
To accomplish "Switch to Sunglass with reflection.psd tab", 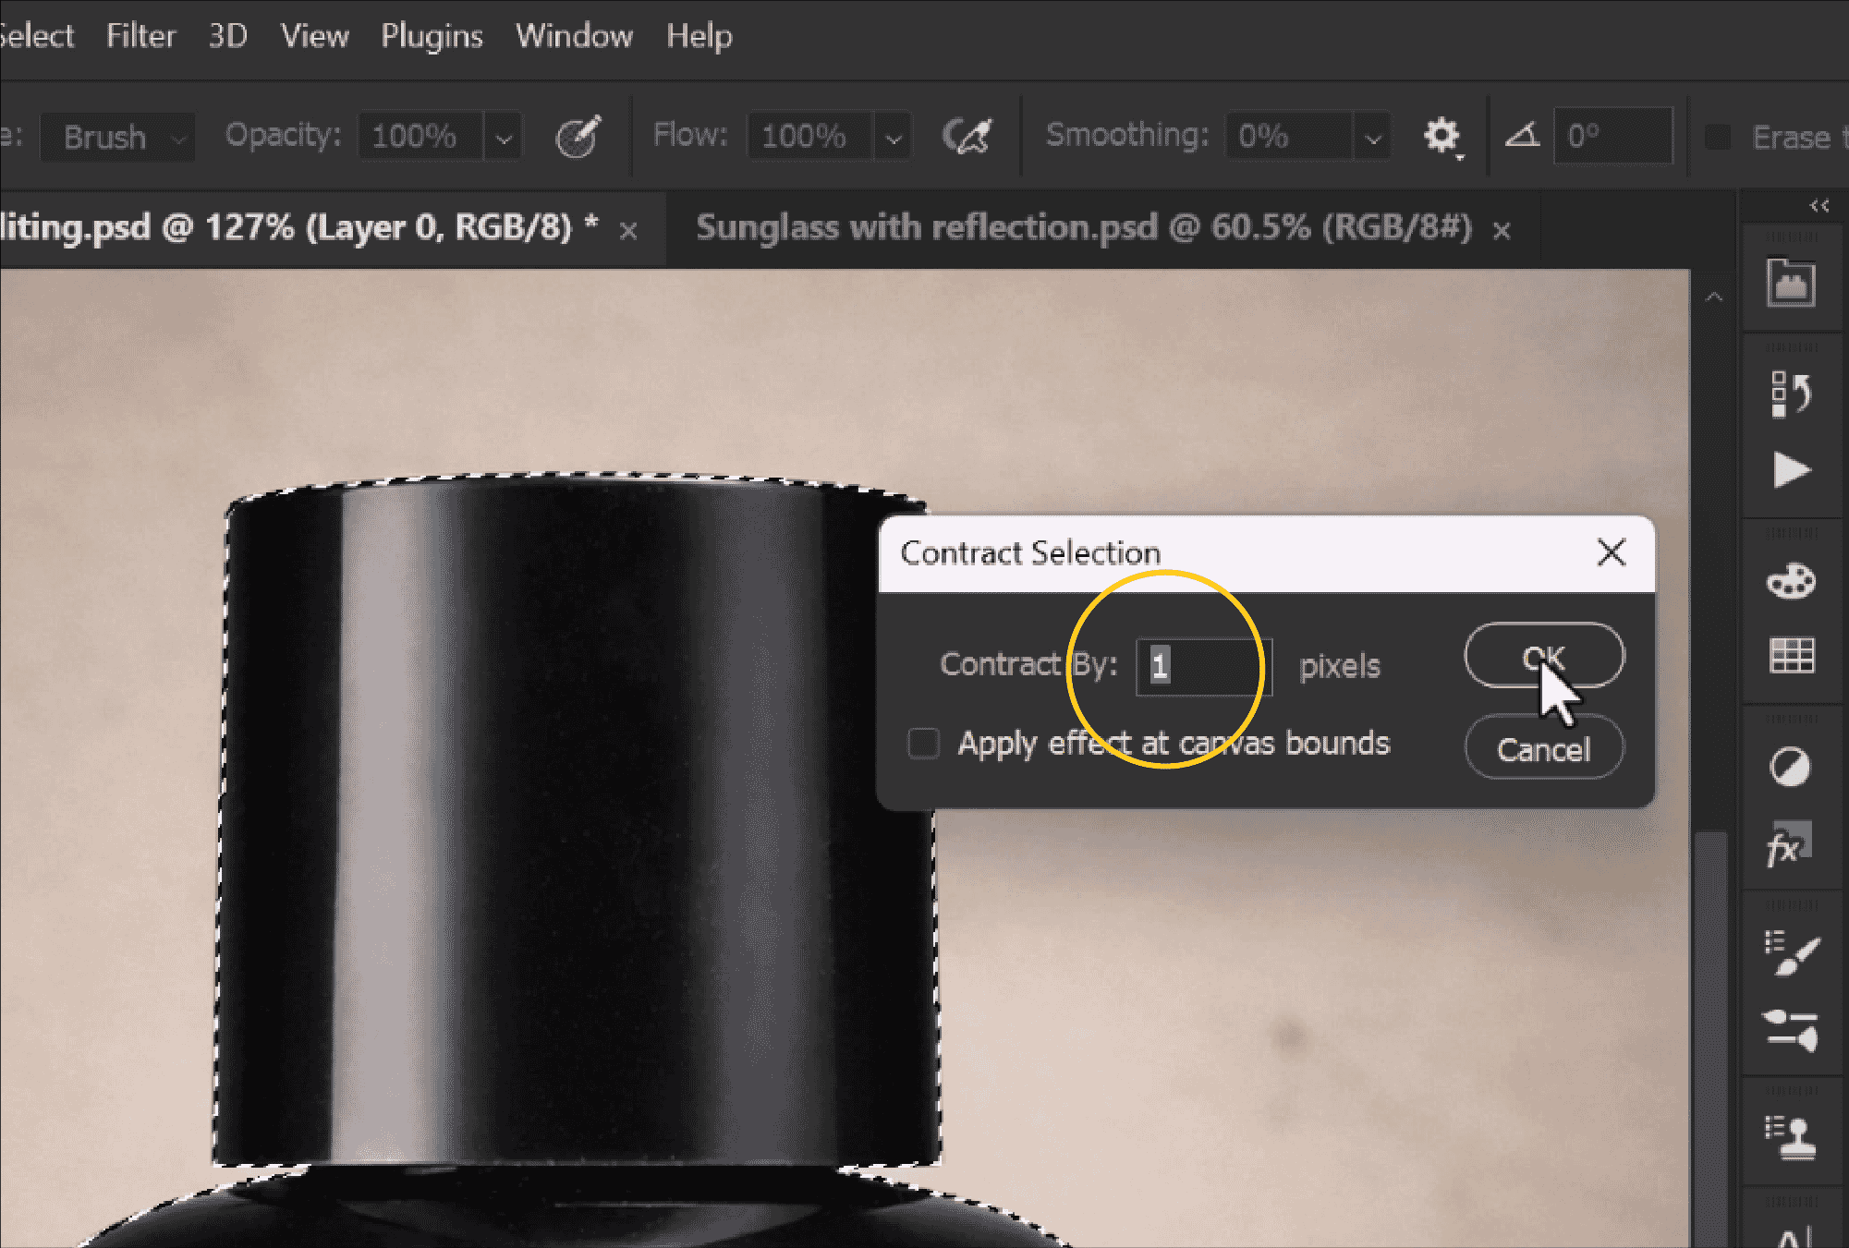I will [x=1084, y=227].
